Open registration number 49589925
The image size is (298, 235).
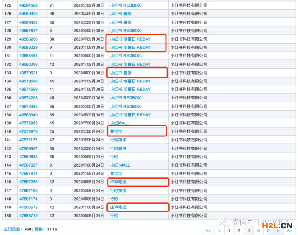click(28, 14)
